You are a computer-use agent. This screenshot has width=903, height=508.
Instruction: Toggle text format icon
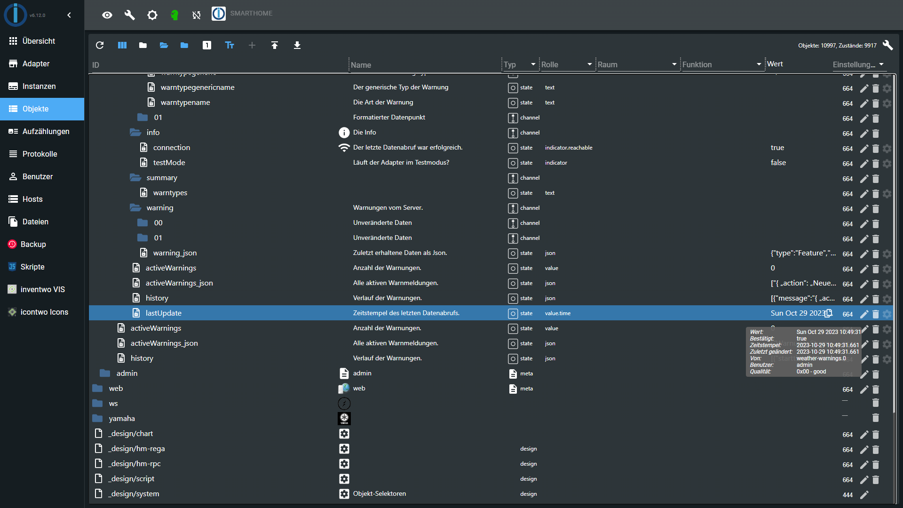click(230, 45)
